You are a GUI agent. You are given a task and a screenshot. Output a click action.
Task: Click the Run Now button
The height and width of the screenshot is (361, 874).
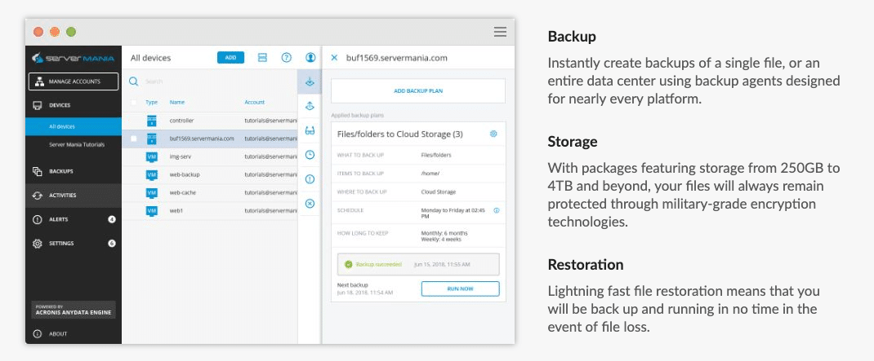coord(460,288)
